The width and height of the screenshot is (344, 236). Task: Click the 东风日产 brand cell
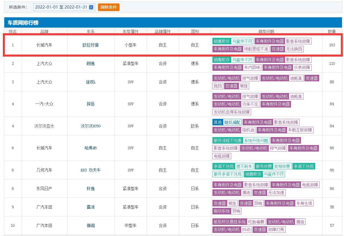(44, 189)
